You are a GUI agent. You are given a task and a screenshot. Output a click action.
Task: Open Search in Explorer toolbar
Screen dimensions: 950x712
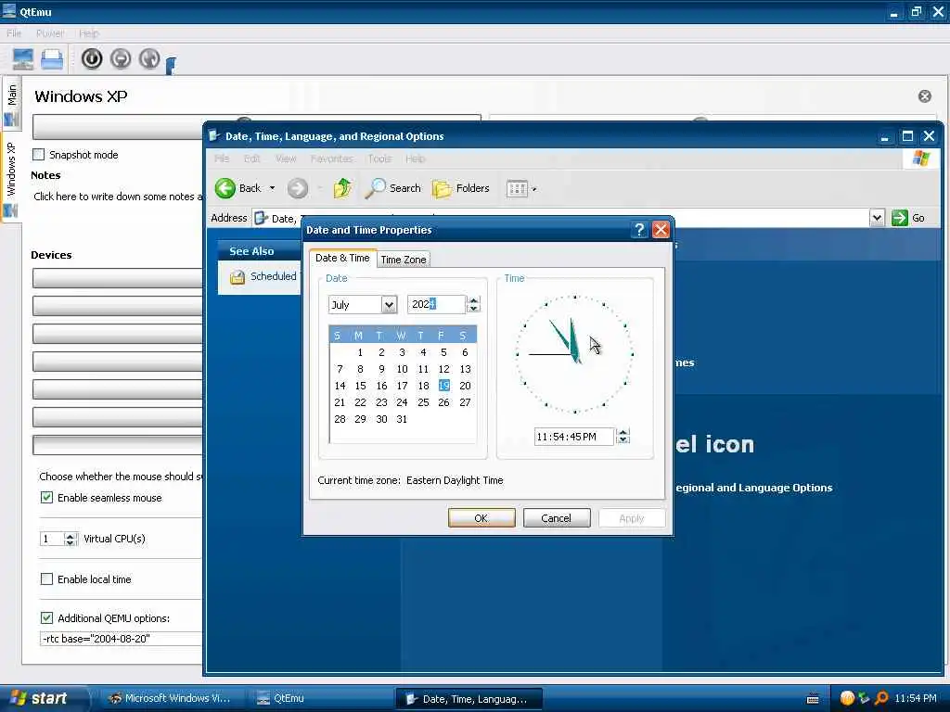pyautogui.click(x=392, y=188)
